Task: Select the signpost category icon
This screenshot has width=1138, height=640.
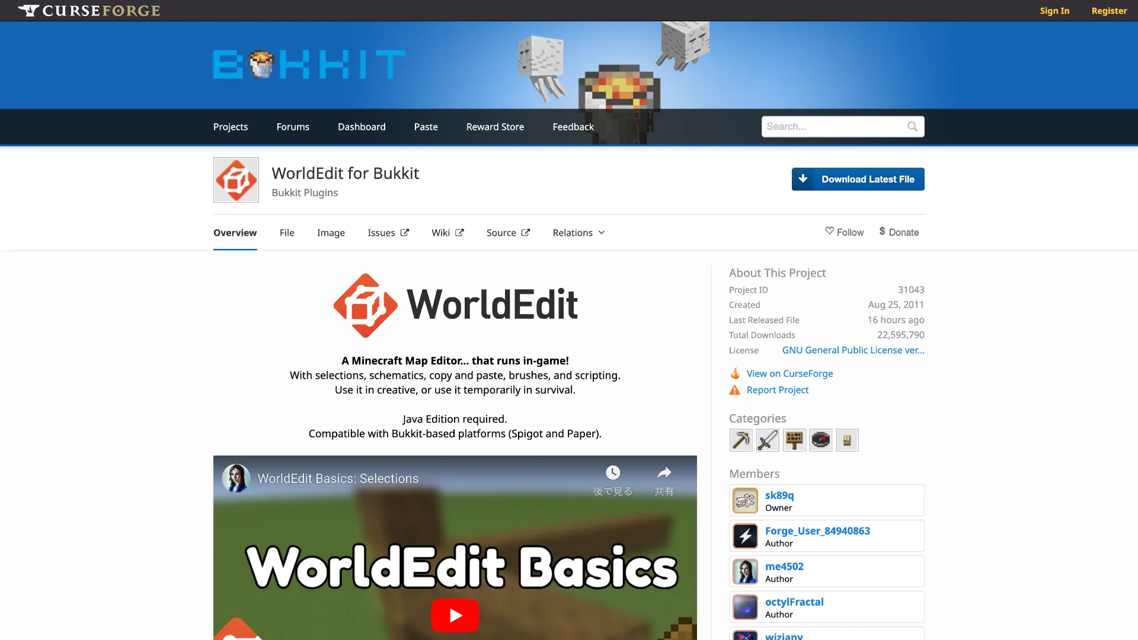Action: (794, 440)
